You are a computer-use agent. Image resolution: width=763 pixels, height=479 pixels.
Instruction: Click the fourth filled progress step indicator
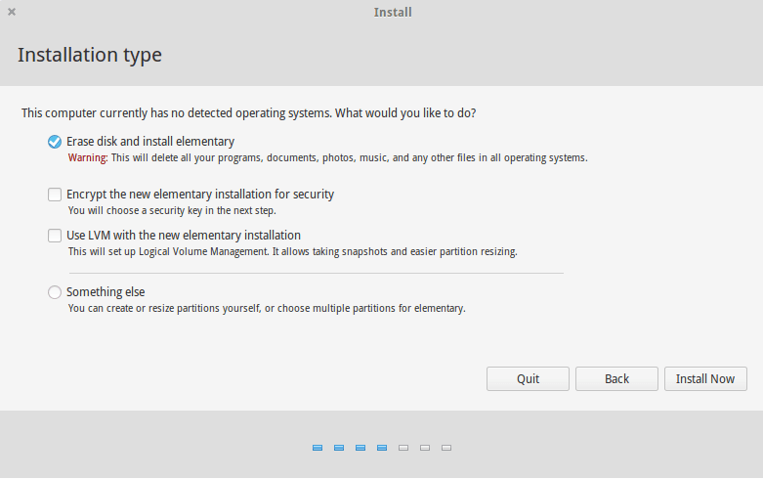click(x=382, y=448)
